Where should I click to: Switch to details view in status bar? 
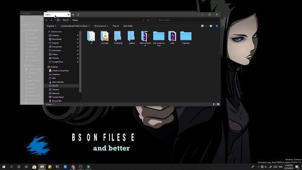(x=214, y=104)
